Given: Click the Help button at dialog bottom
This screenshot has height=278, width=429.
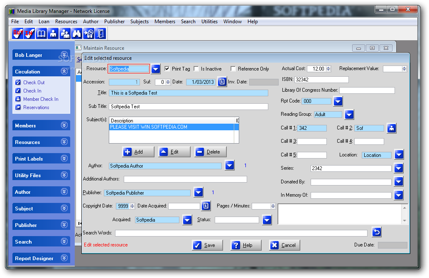Looking at the screenshot, I should pyautogui.click(x=246, y=245).
